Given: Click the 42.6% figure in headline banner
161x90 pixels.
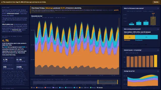Looking at the screenshot, I should tap(63, 8).
